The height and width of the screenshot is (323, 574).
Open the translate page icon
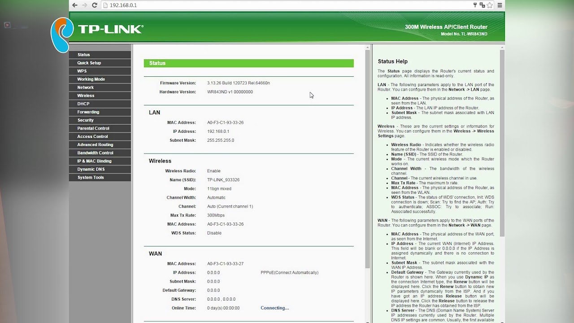pos(482,5)
